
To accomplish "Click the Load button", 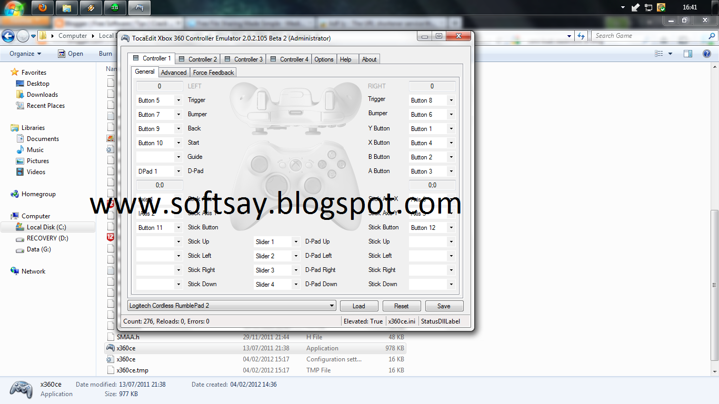I will pos(359,306).
